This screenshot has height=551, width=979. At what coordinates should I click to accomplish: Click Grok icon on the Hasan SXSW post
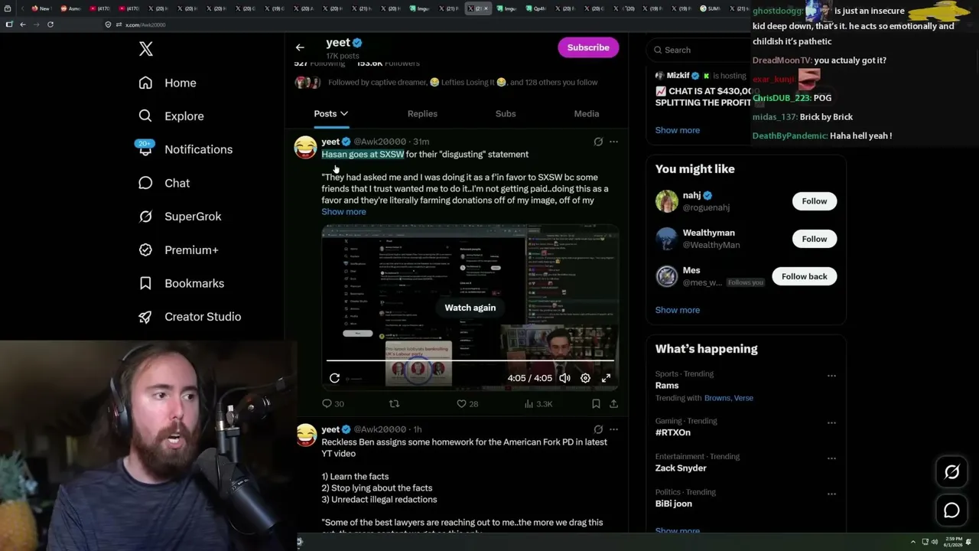point(598,142)
